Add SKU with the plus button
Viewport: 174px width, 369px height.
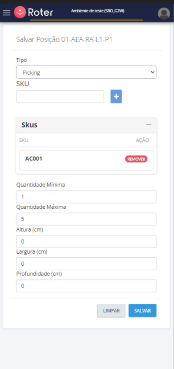pos(116,97)
